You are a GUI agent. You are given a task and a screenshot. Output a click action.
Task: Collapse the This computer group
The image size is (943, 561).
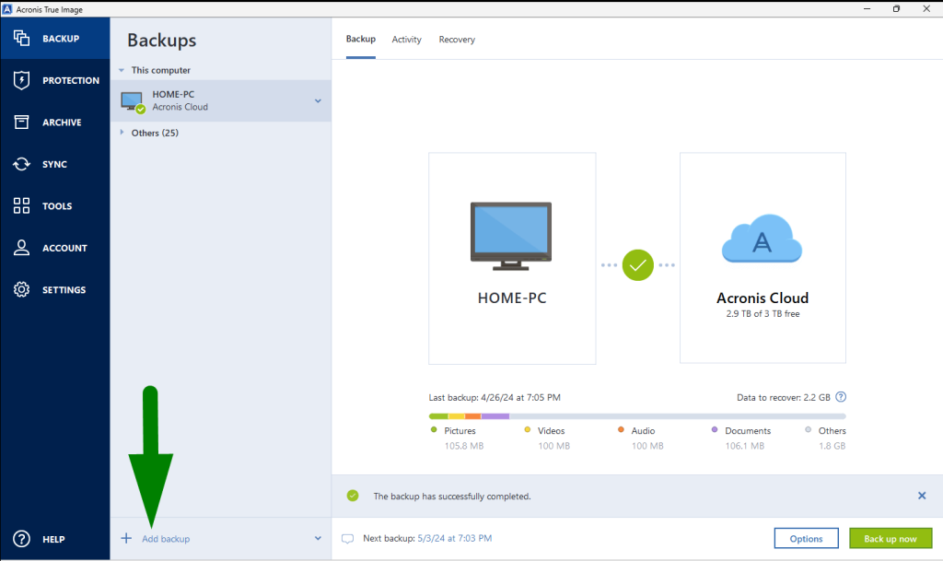pyautogui.click(x=121, y=70)
